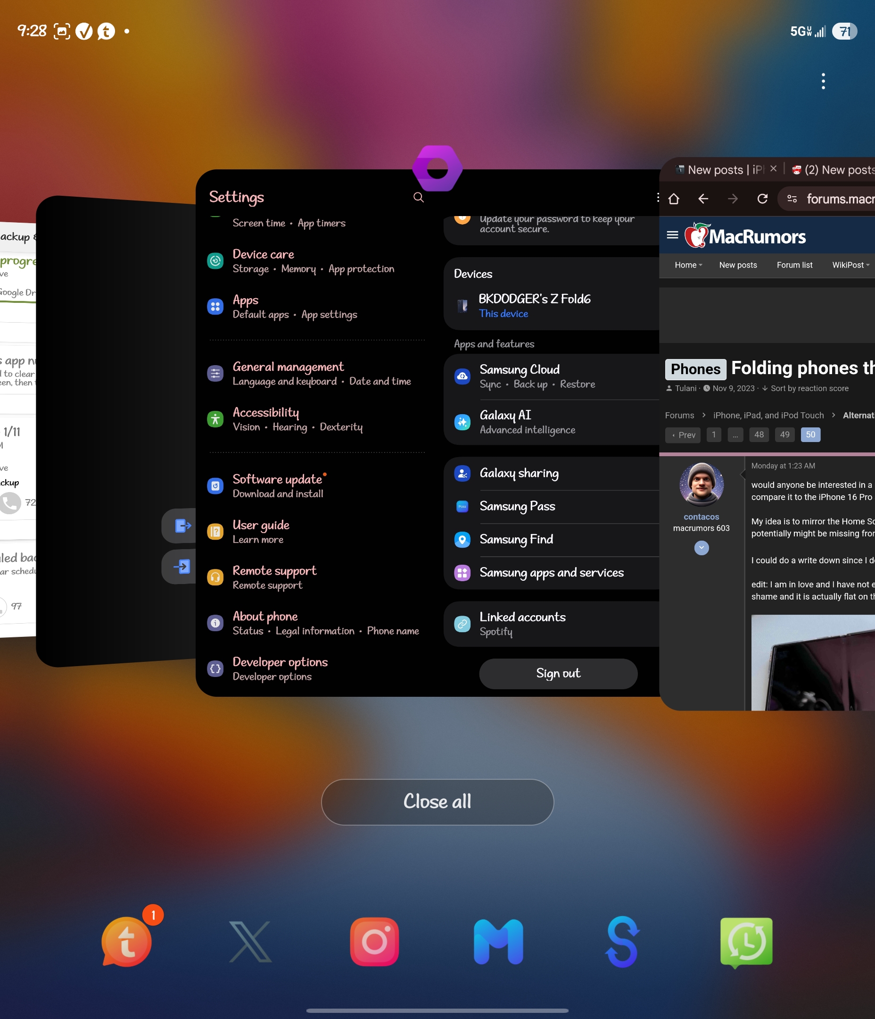Click the MacRumors logo
The height and width of the screenshot is (1019, 875).
[x=745, y=235]
